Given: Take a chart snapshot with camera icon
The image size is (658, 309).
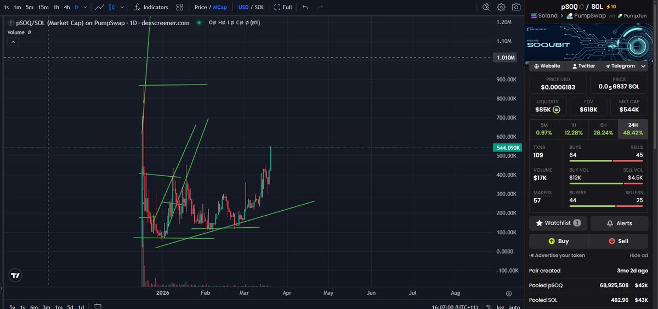Looking at the screenshot, I should click(x=516, y=7).
